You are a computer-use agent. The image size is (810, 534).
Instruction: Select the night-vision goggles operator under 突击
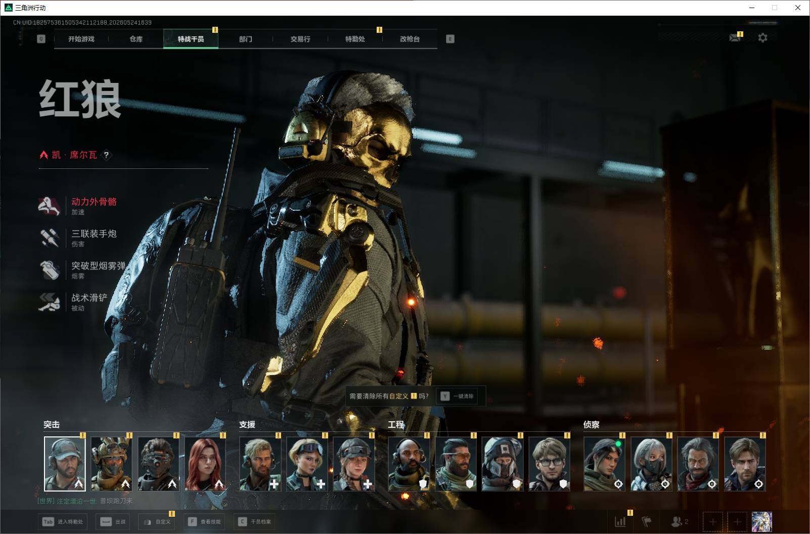[x=158, y=464]
